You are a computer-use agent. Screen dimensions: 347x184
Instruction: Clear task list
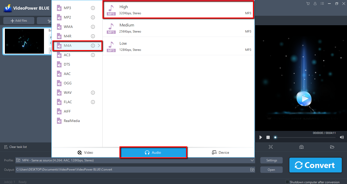(x=16, y=147)
